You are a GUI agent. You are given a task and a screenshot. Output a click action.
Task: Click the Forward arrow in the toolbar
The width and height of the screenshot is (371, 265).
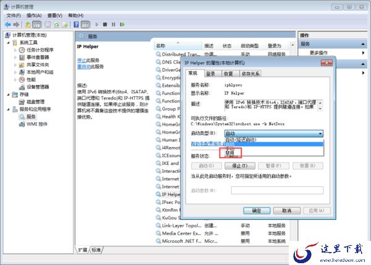tap(16, 25)
